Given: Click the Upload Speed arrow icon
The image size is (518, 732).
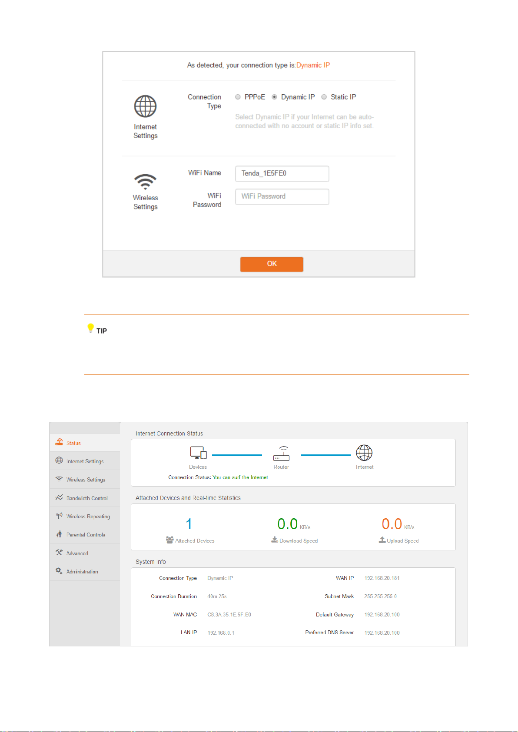Looking at the screenshot, I should click(382, 540).
